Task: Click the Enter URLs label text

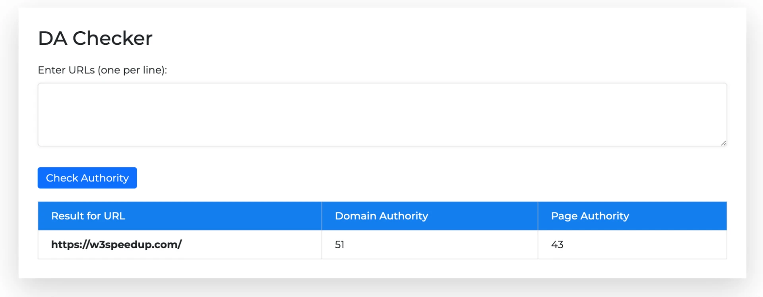Action: pyautogui.click(x=103, y=70)
